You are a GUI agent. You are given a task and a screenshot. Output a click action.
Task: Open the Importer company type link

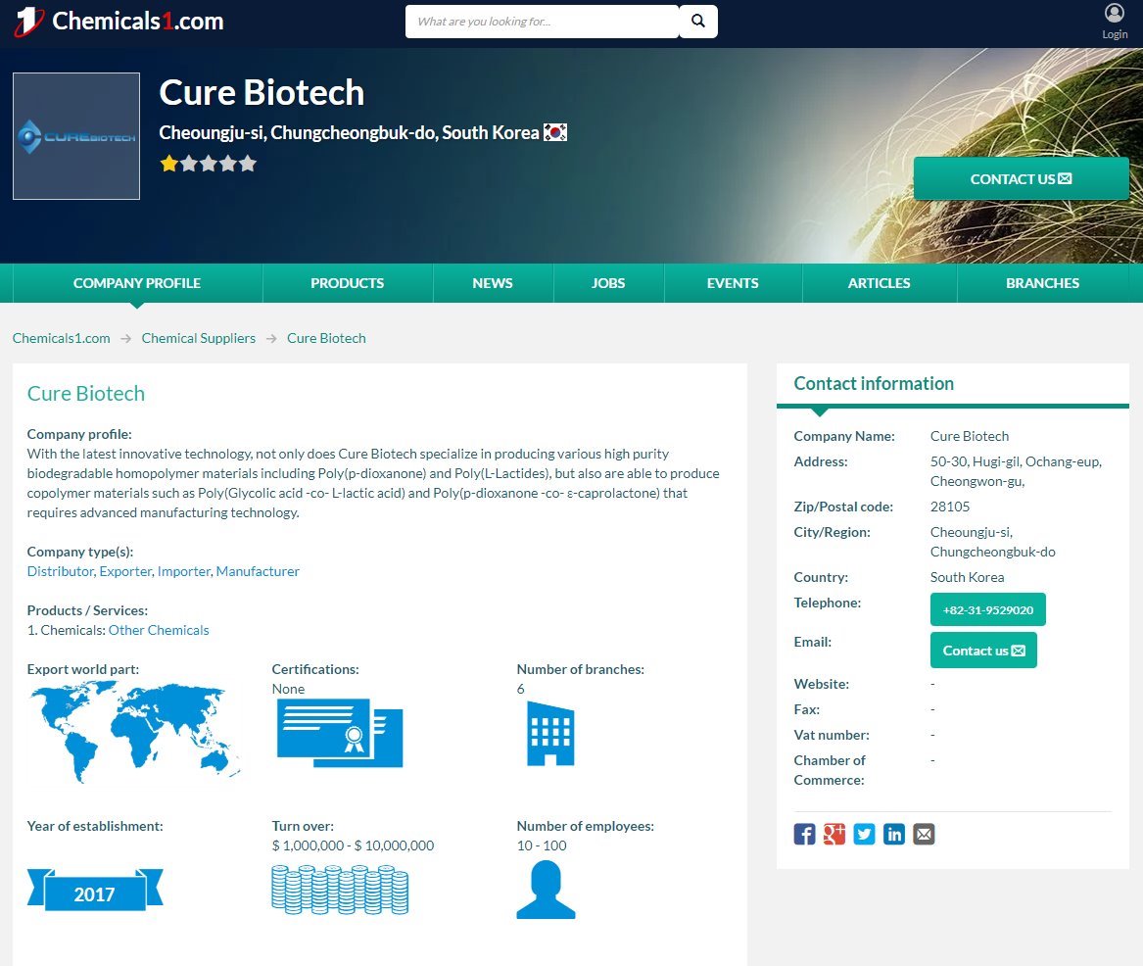pos(184,571)
